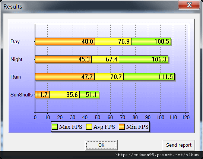Select the Rain row label
This screenshot has width=203, height=159.
pyautogui.click(x=16, y=77)
